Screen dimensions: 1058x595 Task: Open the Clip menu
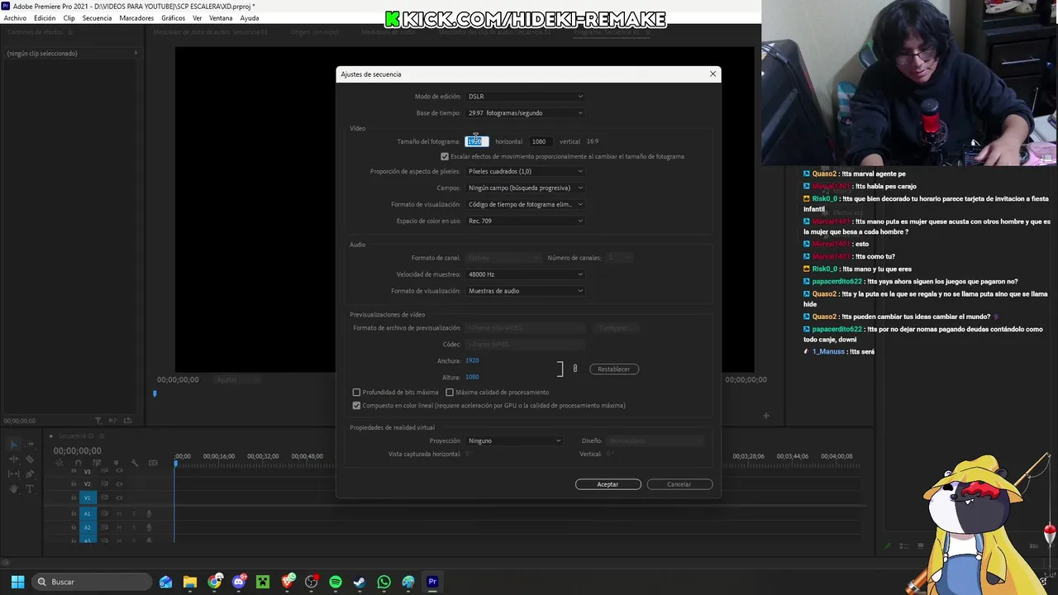(x=69, y=18)
